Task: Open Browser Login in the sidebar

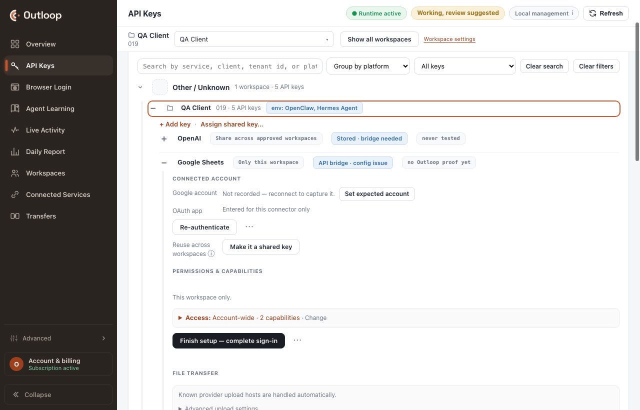Action: tap(58, 87)
